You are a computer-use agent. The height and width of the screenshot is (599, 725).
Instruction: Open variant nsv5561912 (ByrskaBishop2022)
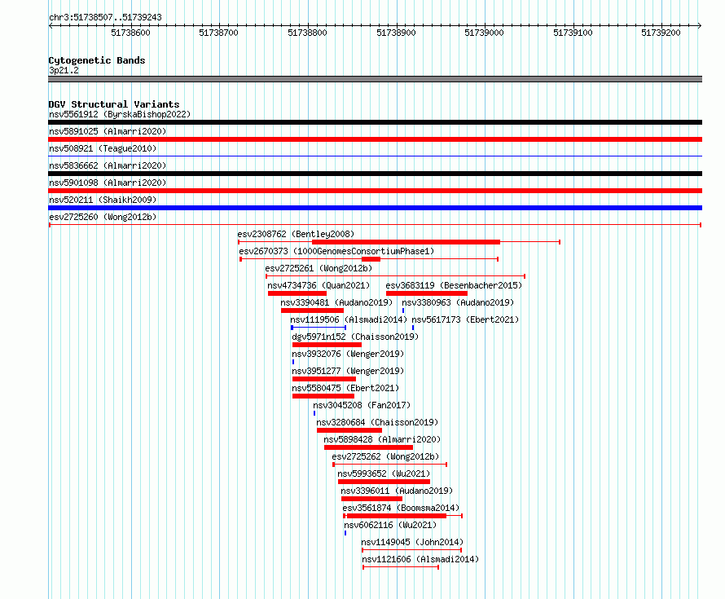point(120,114)
